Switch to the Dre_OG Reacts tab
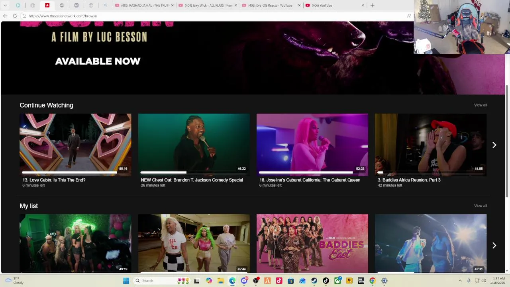510x287 pixels. tap(271, 6)
